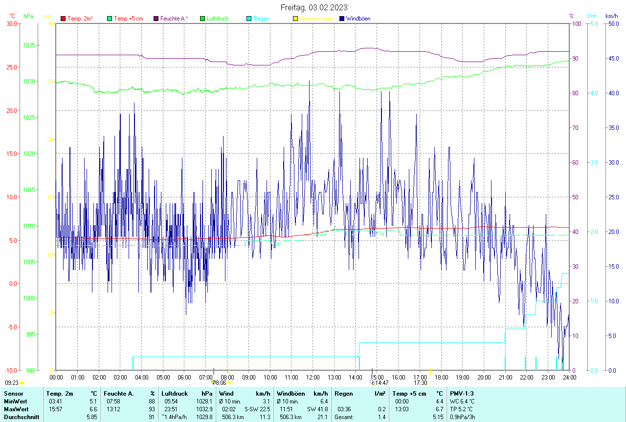Click the °C axis unit label
The height and width of the screenshot is (422, 626).
click(x=13, y=16)
